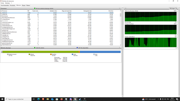This screenshot has height=101, width=180.
Task: Open the notification center icon
Action: (x=177, y=99)
